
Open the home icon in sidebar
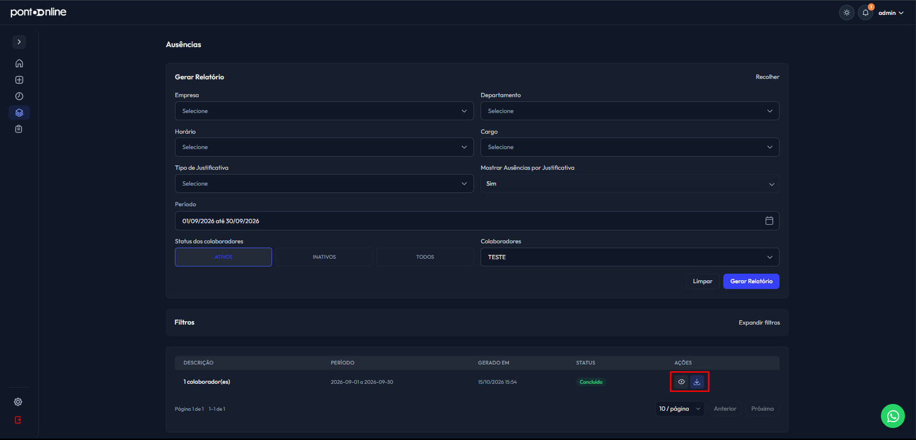(19, 64)
